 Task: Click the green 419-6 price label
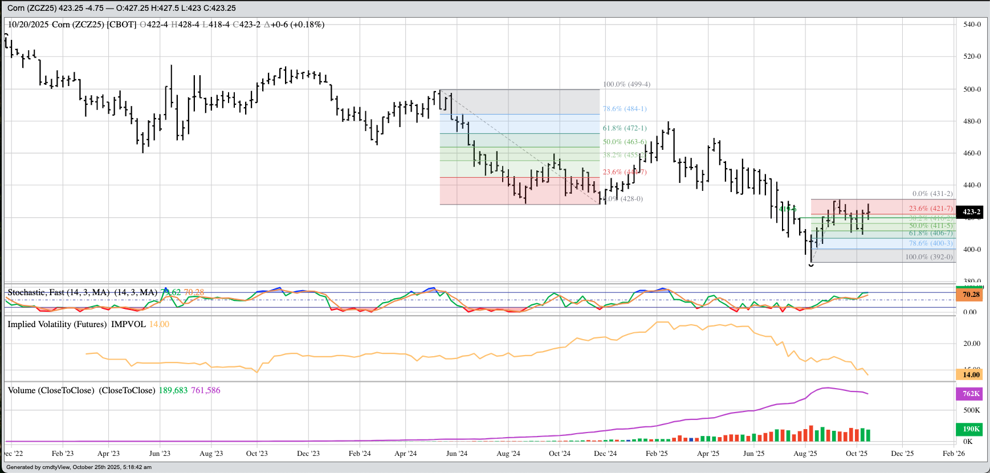point(787,209)
